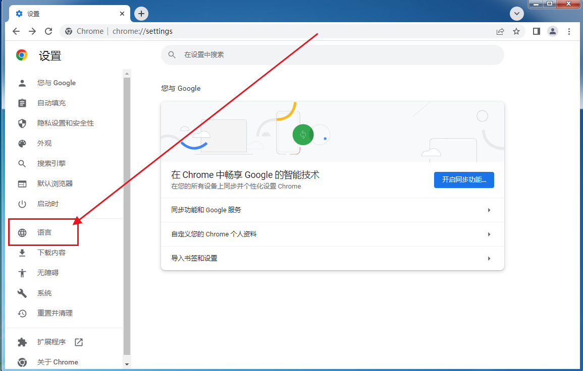Viewport: 583px width, 371px height.
Task: Click the restore clock icon for 重置并清理
Action: (22, 314)
